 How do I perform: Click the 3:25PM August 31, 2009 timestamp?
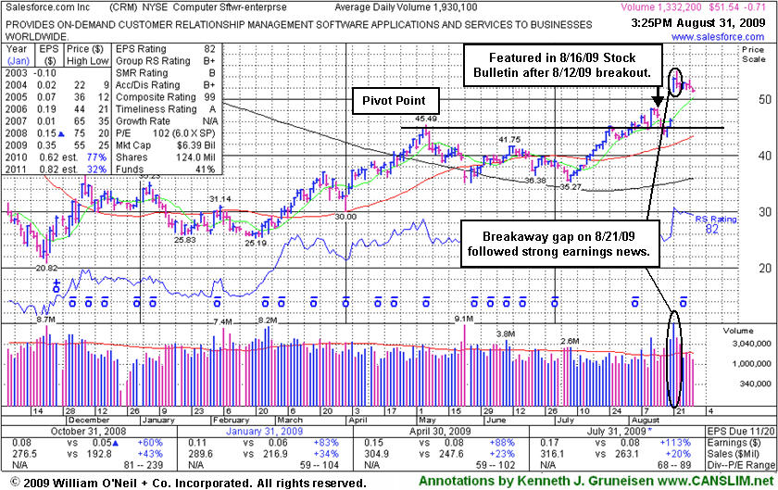[x=698, y=23]
